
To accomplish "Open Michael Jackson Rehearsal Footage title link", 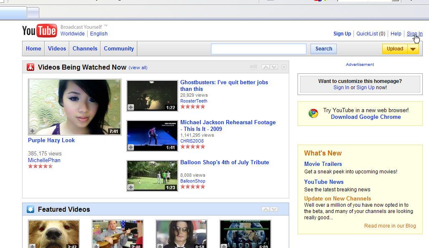I will 228,125.
